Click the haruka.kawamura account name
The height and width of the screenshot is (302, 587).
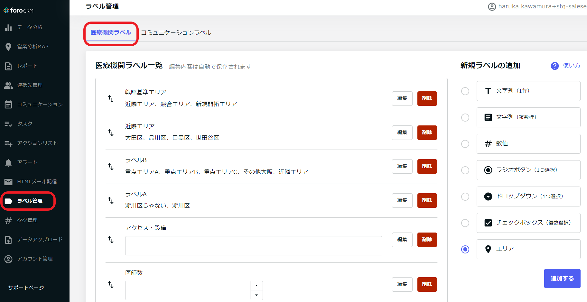pos(542,6)
